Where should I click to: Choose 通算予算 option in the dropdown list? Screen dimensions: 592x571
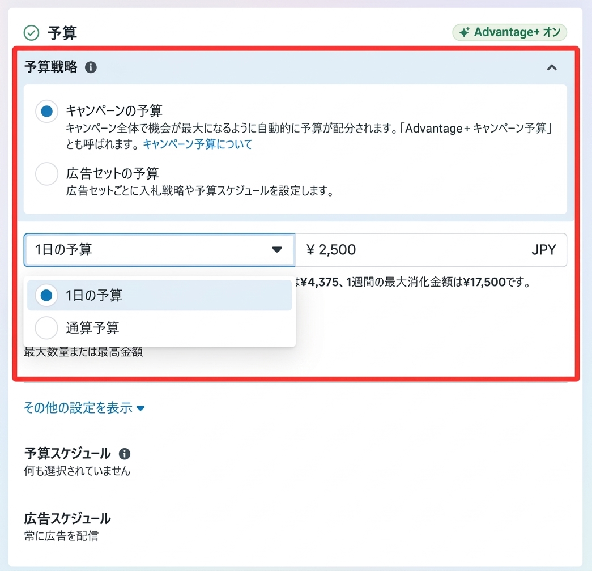point(159,328)
